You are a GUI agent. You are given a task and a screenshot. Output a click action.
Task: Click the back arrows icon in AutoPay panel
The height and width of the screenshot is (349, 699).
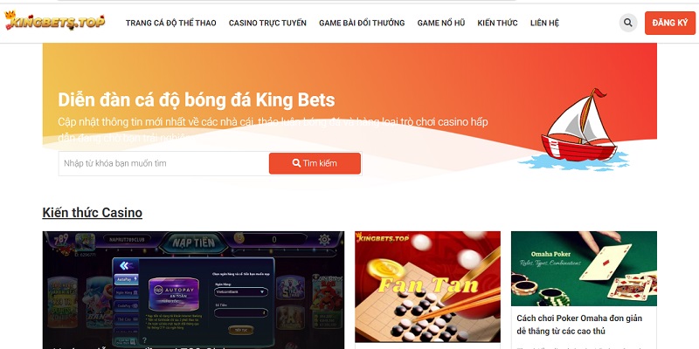(x=124, y=266)
